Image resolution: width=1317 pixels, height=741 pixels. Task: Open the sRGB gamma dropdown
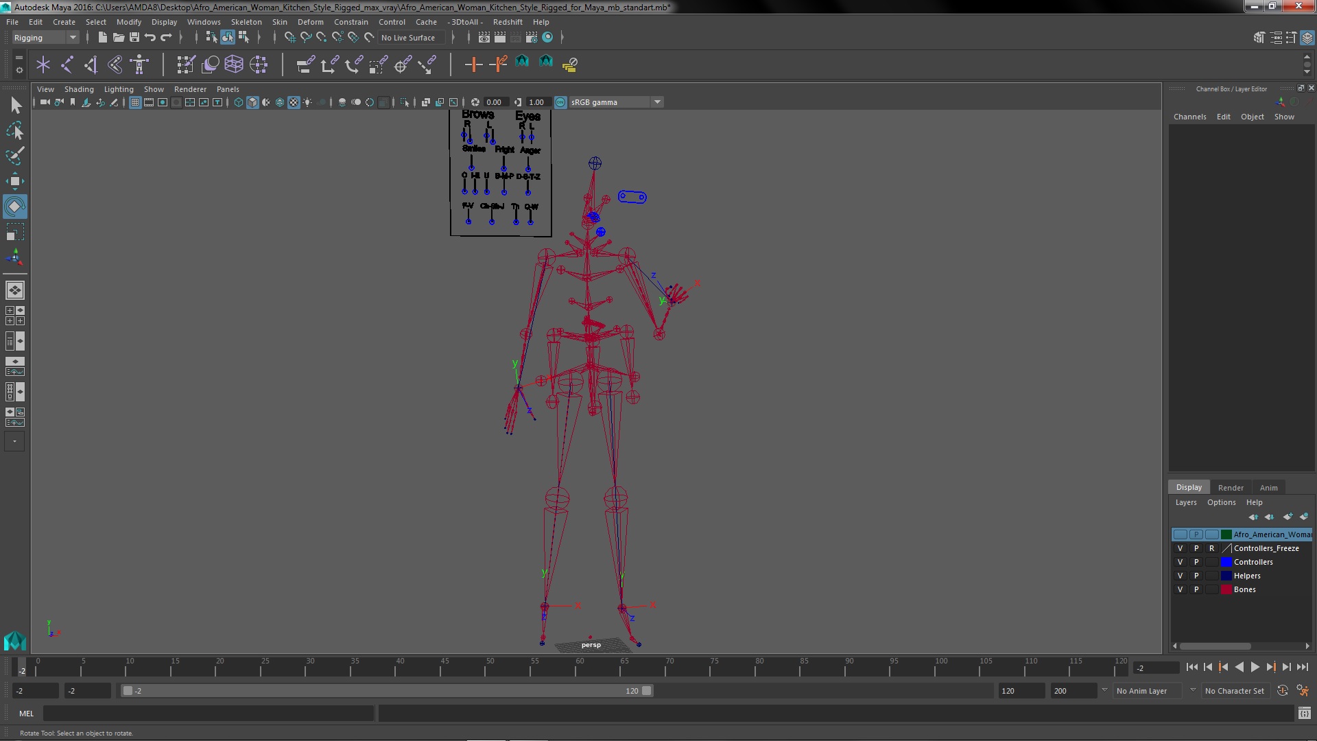(x=615, y=102)
